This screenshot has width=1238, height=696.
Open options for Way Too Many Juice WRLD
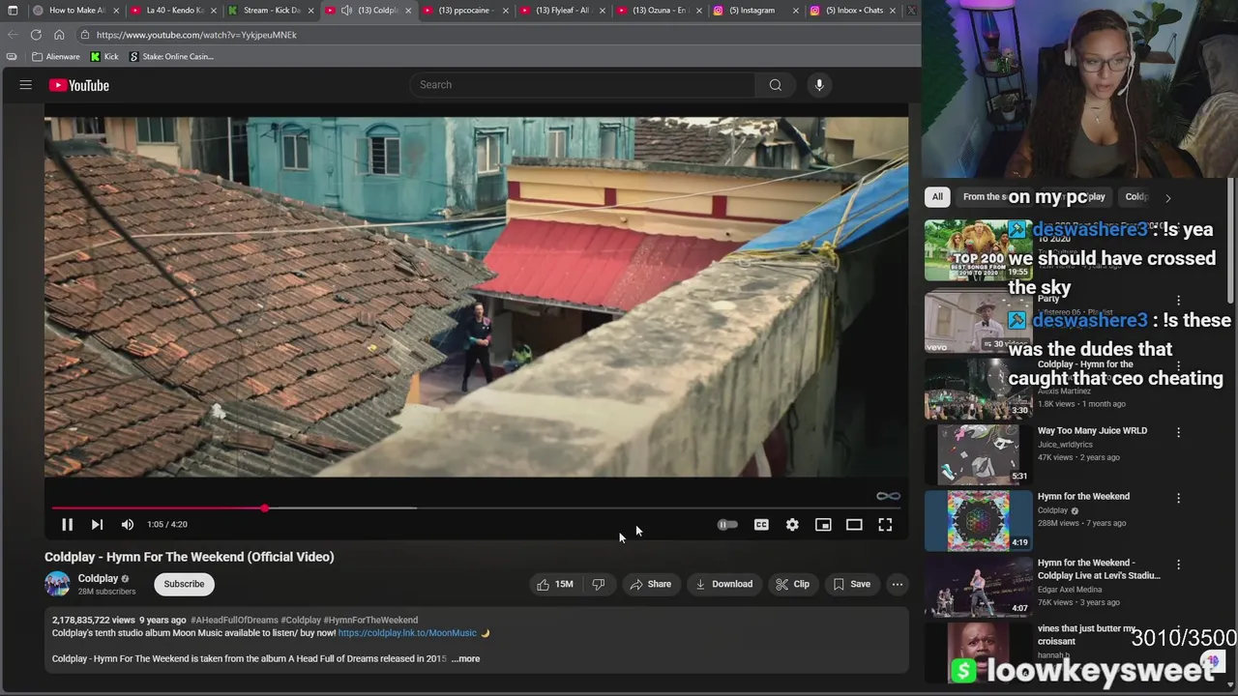click(1178, 432)
